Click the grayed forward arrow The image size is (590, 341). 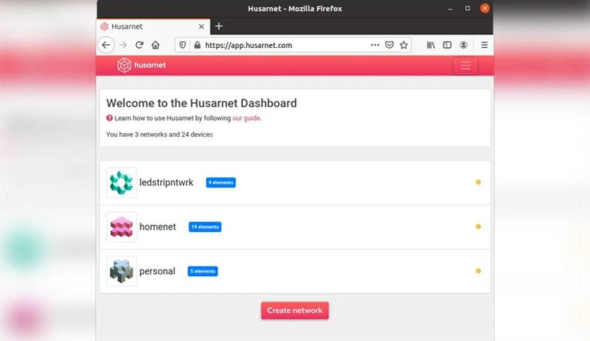click(123, 45)
